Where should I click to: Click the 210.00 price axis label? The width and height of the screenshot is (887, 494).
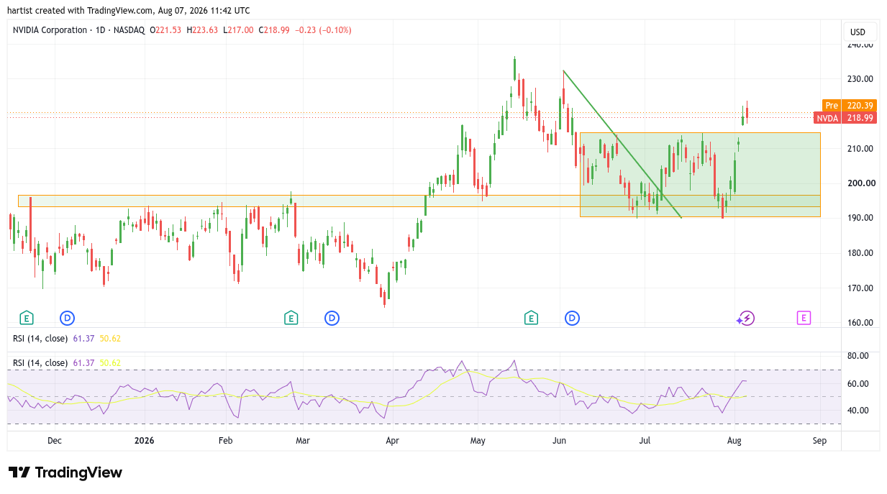point(861,149)
